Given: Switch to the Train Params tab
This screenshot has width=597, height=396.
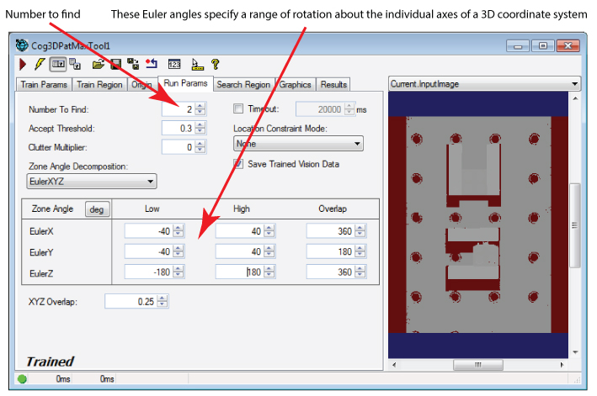Looking at the screenshot, I should (44, 85).
